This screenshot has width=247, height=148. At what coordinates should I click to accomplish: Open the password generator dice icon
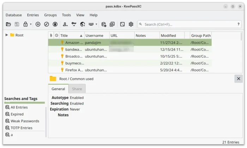pyautogui.click(x=122, y=24)
